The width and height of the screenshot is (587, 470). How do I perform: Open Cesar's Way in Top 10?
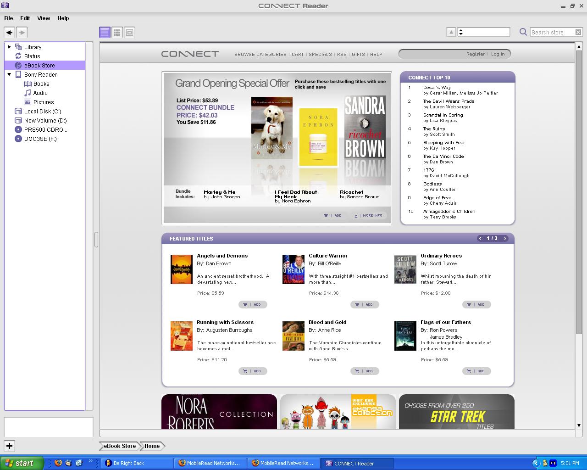437,87
